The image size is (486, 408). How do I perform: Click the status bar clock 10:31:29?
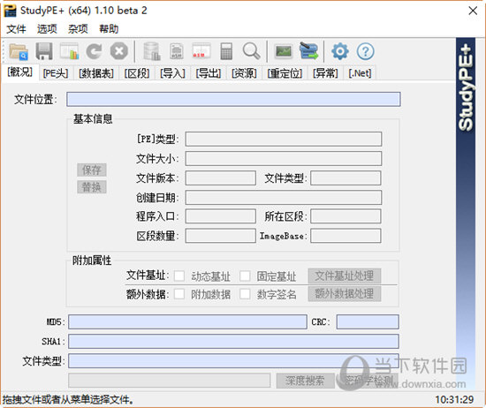point(454,400)
